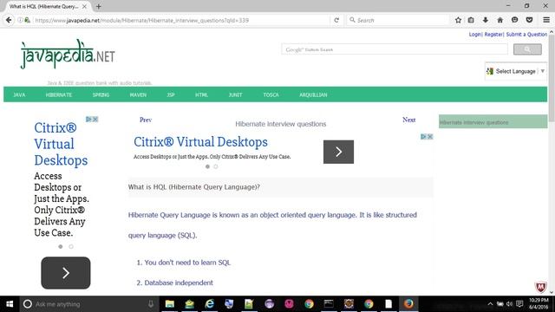The width and height of the screenshot is (555, 312).
Task: Select first carousel dot on banner ad
Action: click(x=207, y=166)
